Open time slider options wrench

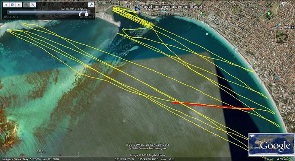click(x=91, y=5)
